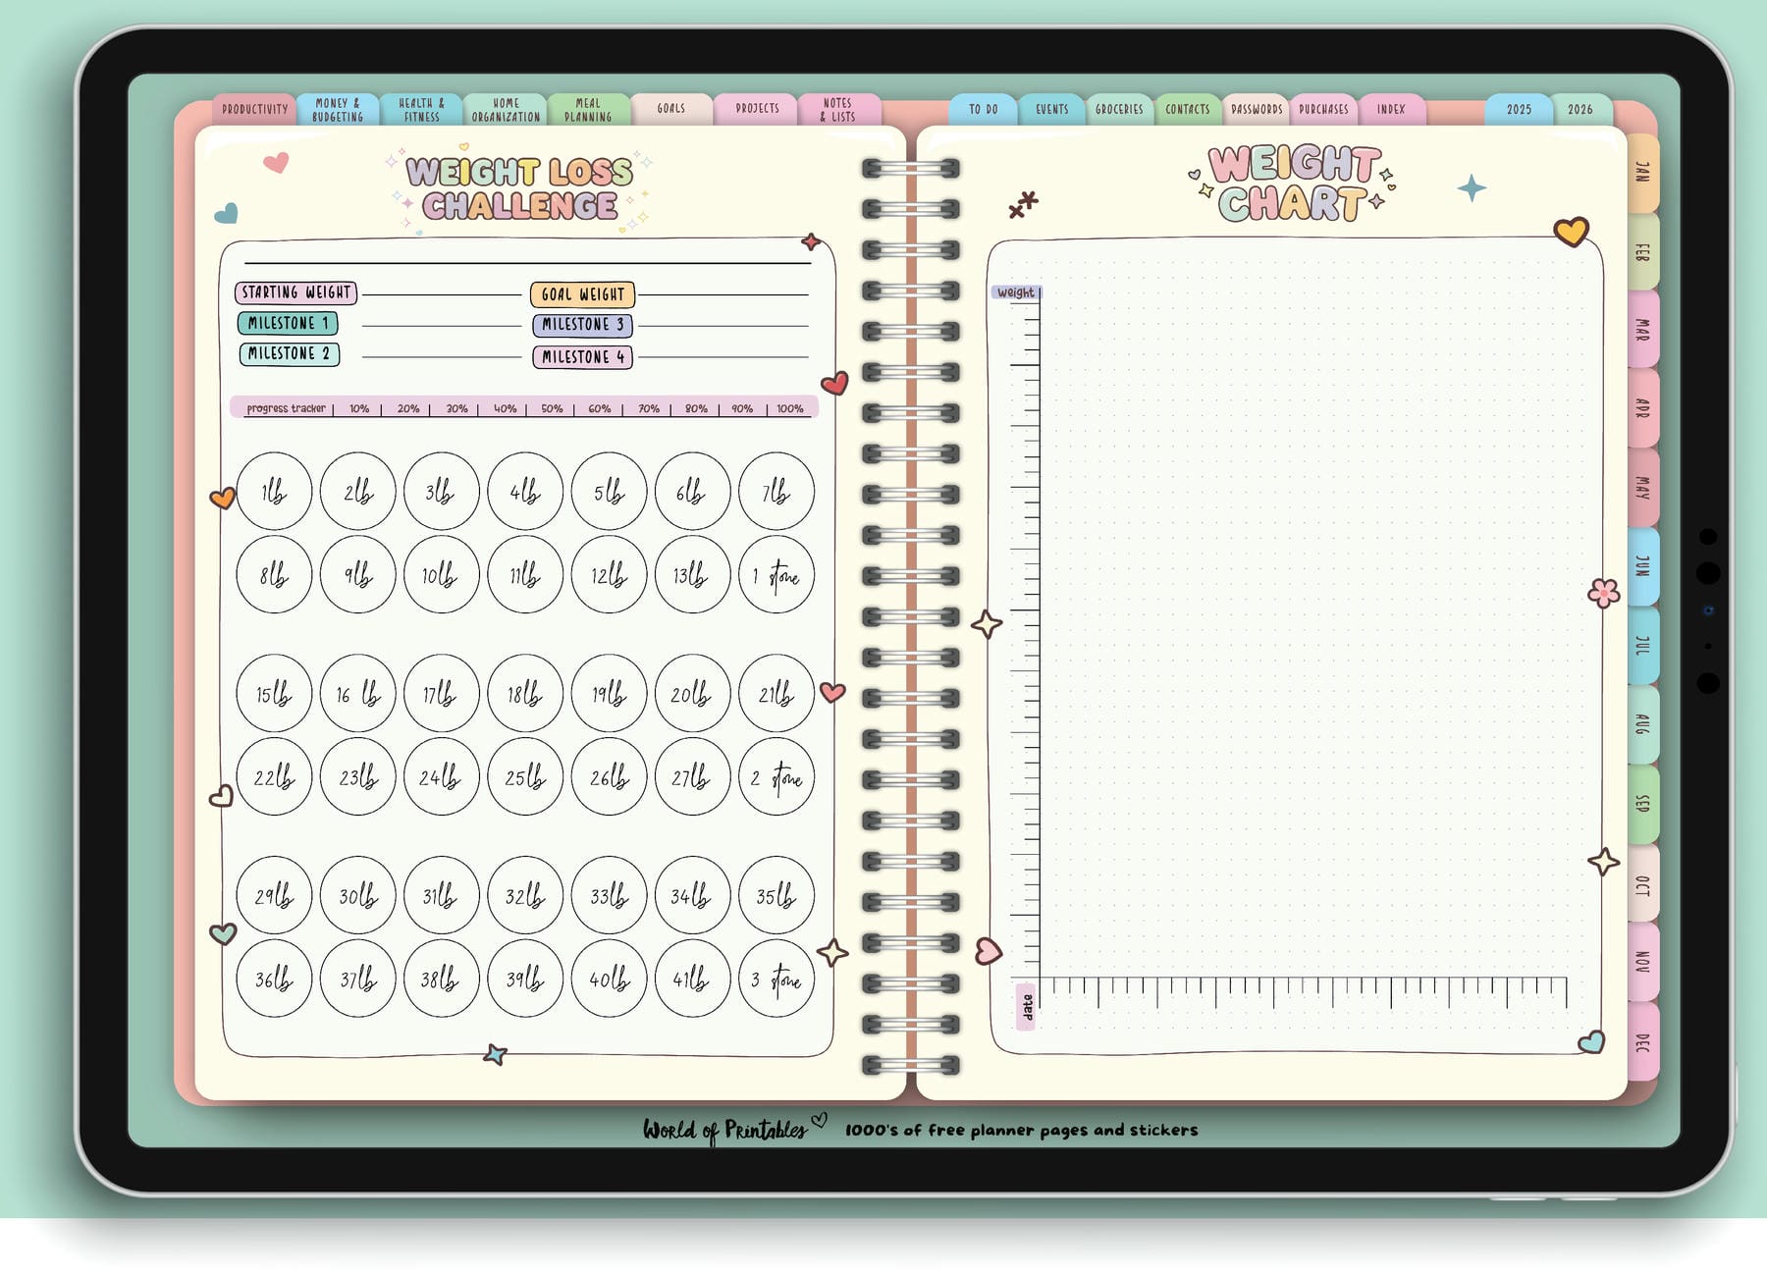Mark 50% on the progress tracker
Screen dimensions: 1767x1271
[552, 408]
